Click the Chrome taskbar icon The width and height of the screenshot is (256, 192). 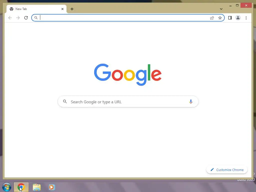[x=21, y=187]
